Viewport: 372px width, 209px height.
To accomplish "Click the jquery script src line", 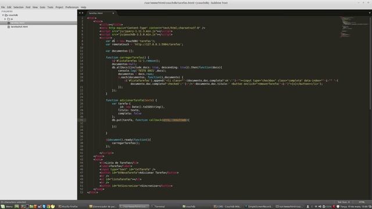I will tap(136, 31).
